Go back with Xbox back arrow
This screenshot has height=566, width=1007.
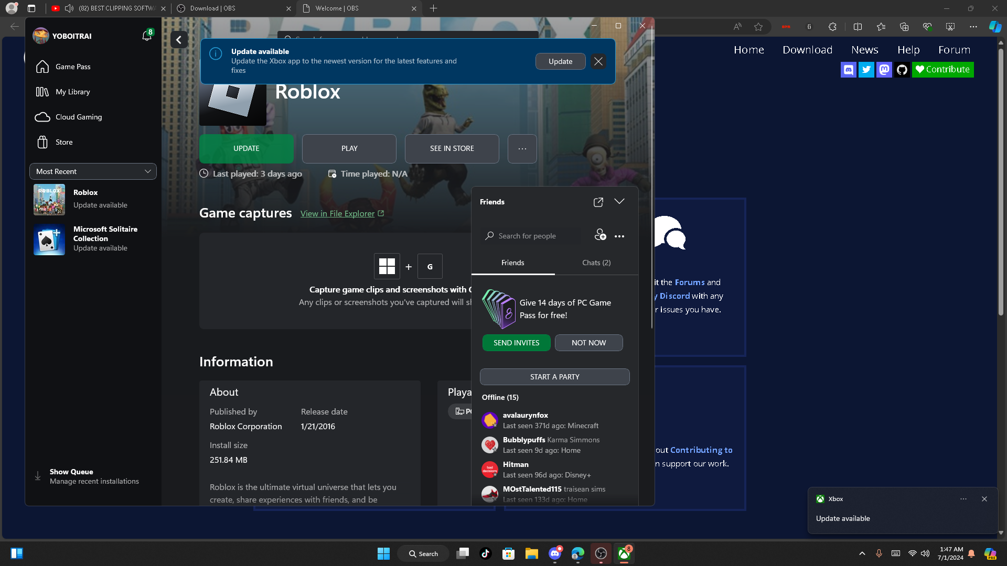tap(179, 40)
